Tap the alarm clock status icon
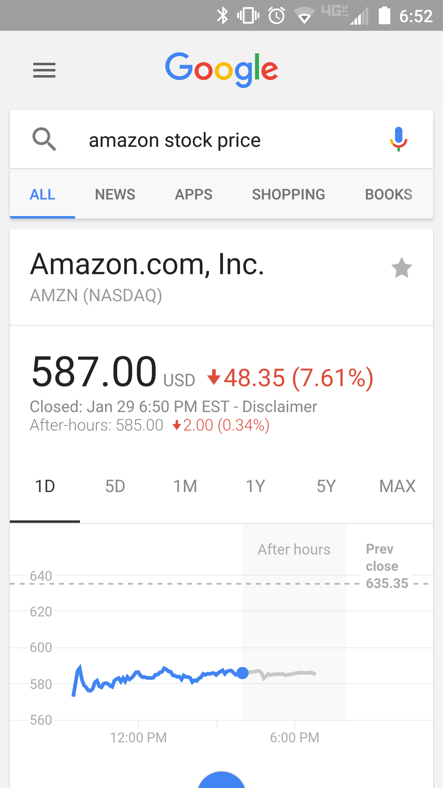Viewport: 443px width, 788px height. point(277,16)
